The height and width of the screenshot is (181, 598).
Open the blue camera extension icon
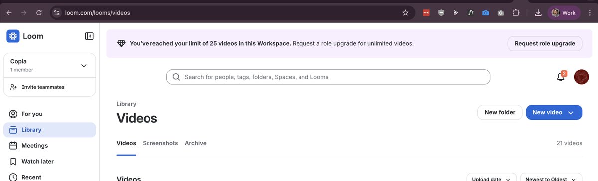[486, 13]
